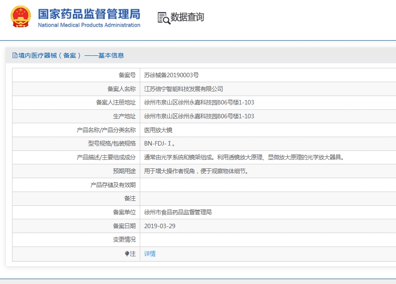This screenshot has width=396, height=284.
Task: Click the 生产地址 label cell
Action: 76,116
